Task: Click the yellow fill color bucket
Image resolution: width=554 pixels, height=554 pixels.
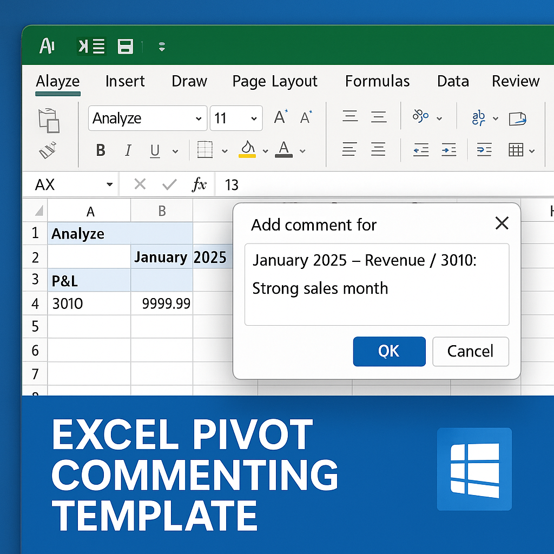Action: pyautogui.click(x=247, y=149)
